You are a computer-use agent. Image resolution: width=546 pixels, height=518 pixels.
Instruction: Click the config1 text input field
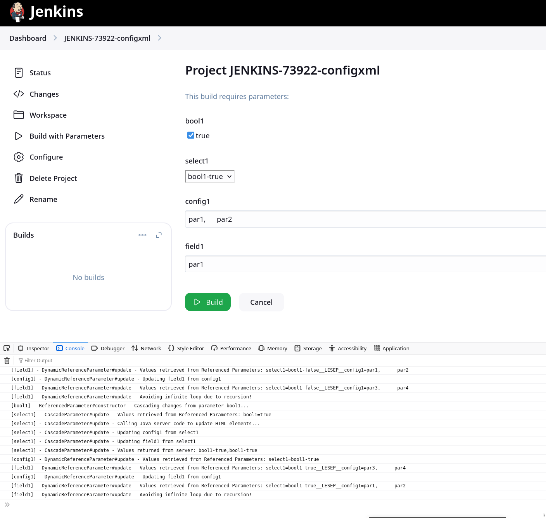coord(365,219)
